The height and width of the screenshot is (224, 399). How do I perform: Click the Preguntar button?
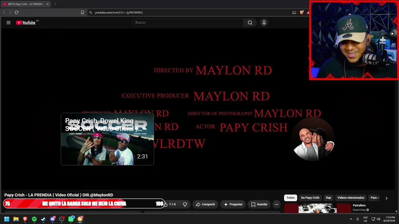tap(233, 204)
